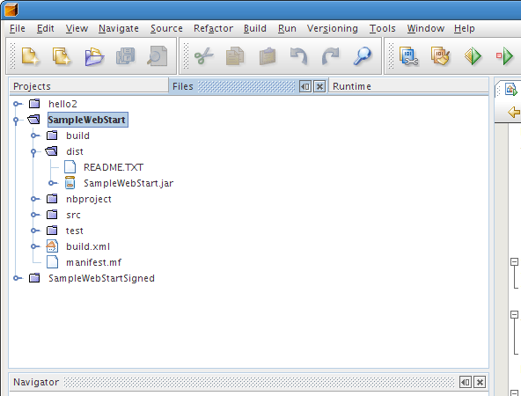Expand the nbproject folder node

(34, 199)
